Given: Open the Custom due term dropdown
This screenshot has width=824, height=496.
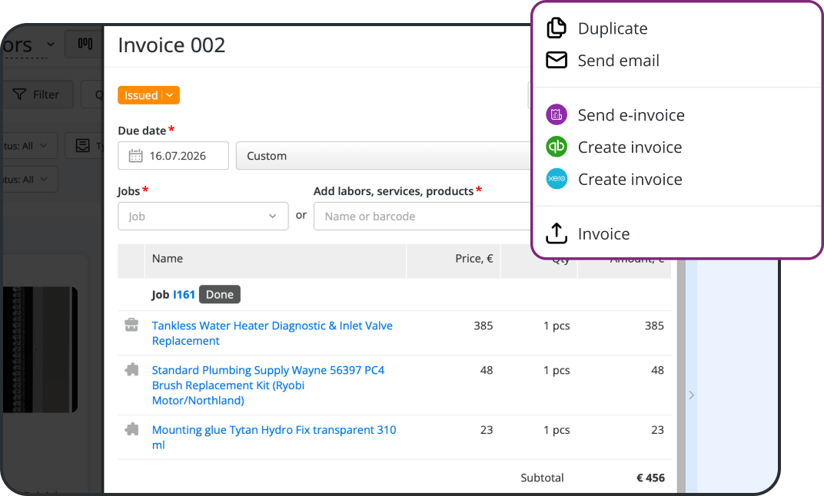Looking at the screenshot, I should [384, 156].
